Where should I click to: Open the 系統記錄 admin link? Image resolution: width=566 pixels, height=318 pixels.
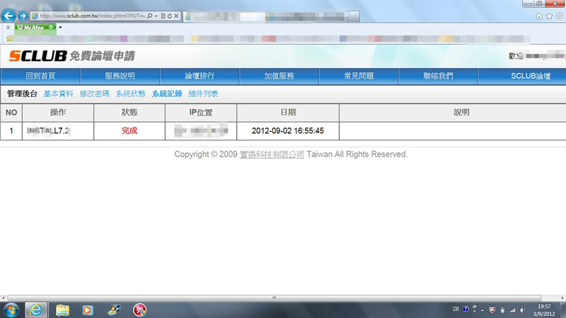(x=167, y=93)
